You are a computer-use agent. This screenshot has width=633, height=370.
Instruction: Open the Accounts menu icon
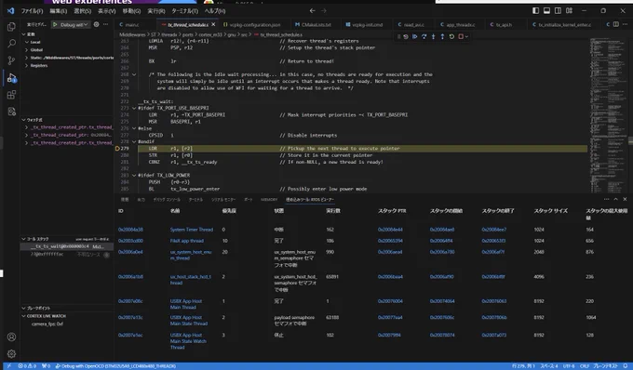11,337
